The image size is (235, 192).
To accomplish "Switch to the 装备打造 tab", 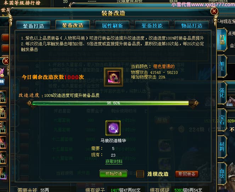I will (x=33, y=26).
